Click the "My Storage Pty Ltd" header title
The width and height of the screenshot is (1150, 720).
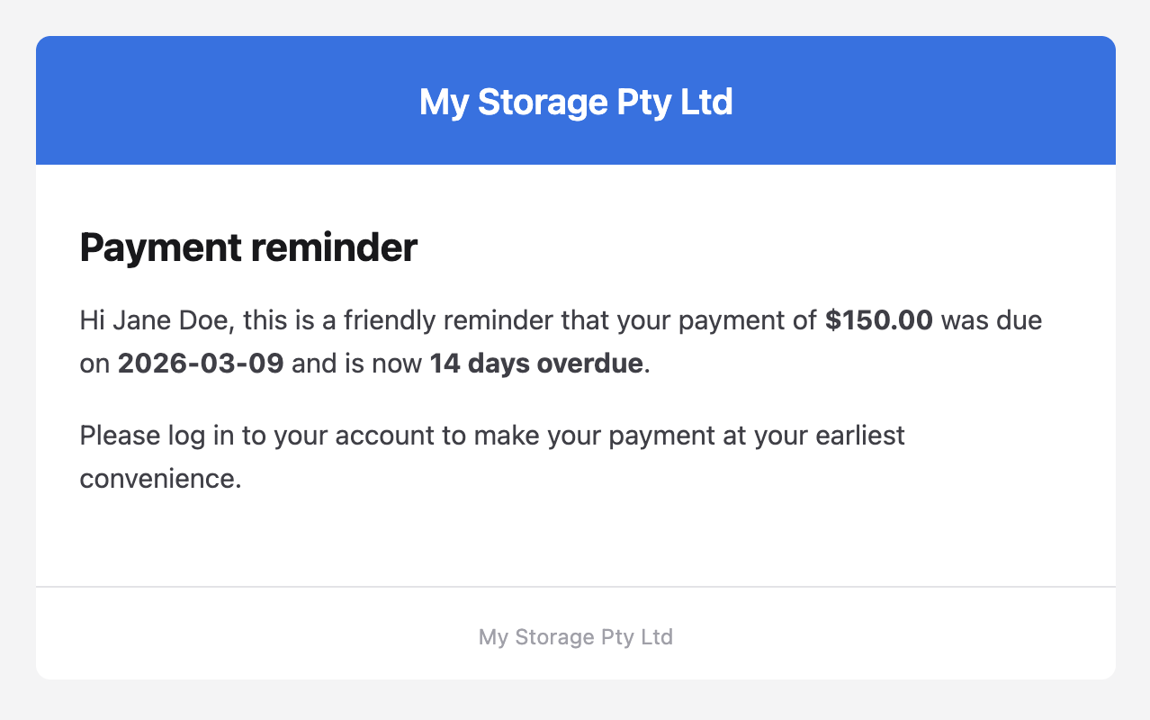click(x=576, y=102)
